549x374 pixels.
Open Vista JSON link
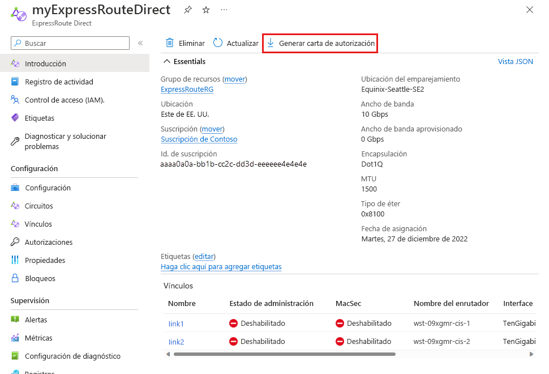pyautogui.click(x=516, y=61)
